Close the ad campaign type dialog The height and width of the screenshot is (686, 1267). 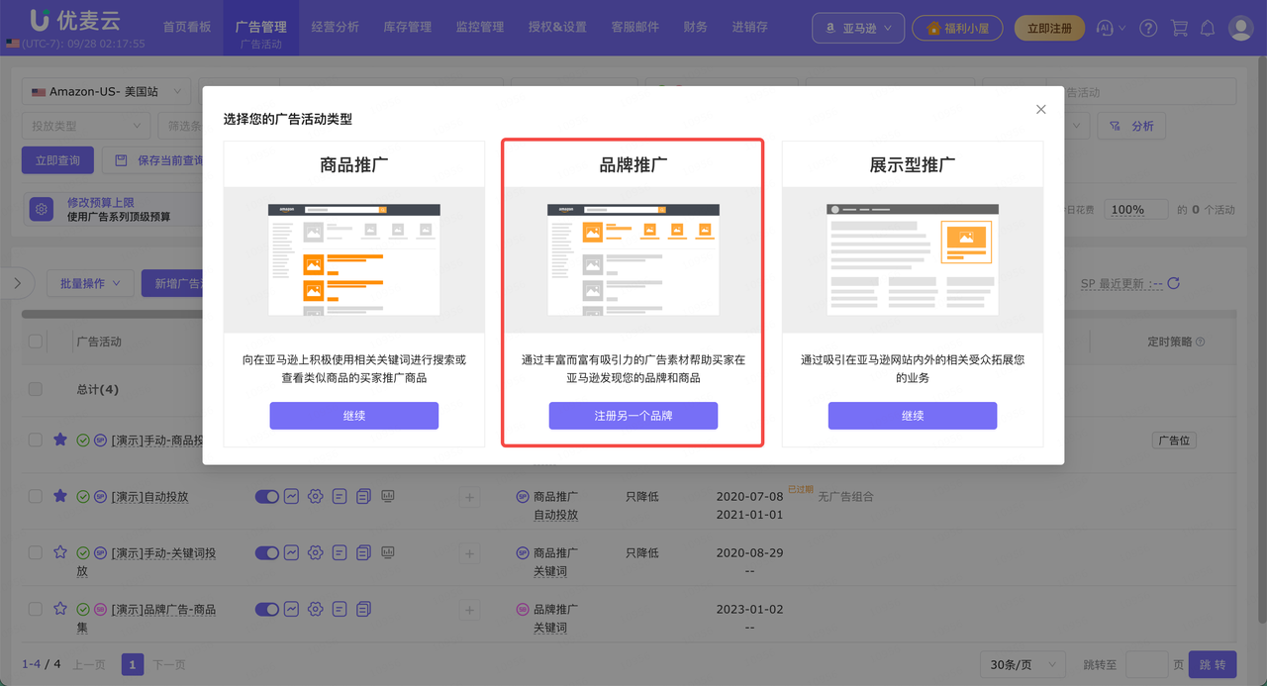coord(1040,110)
